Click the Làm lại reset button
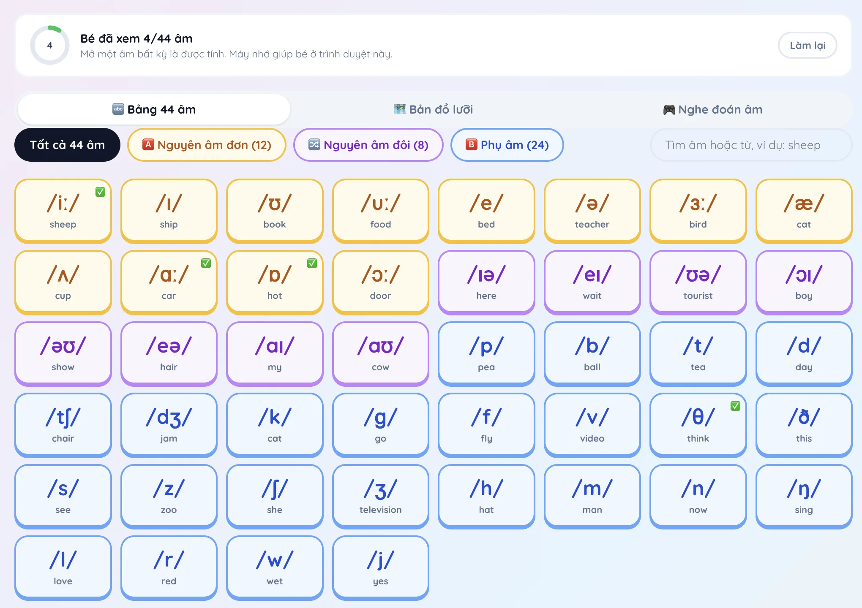This screenshot has width=862, height=608. (x=807, y=45)
